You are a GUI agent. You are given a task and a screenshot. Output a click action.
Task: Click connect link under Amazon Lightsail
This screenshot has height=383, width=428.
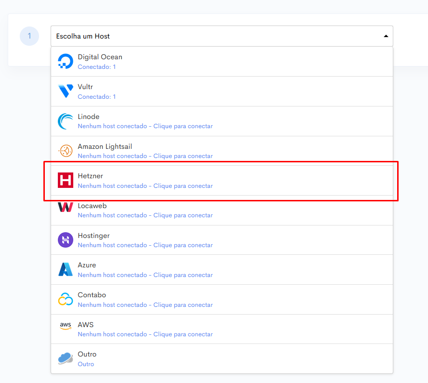145,156
